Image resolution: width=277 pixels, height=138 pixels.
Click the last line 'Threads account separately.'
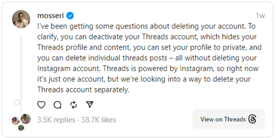[83, 90]
